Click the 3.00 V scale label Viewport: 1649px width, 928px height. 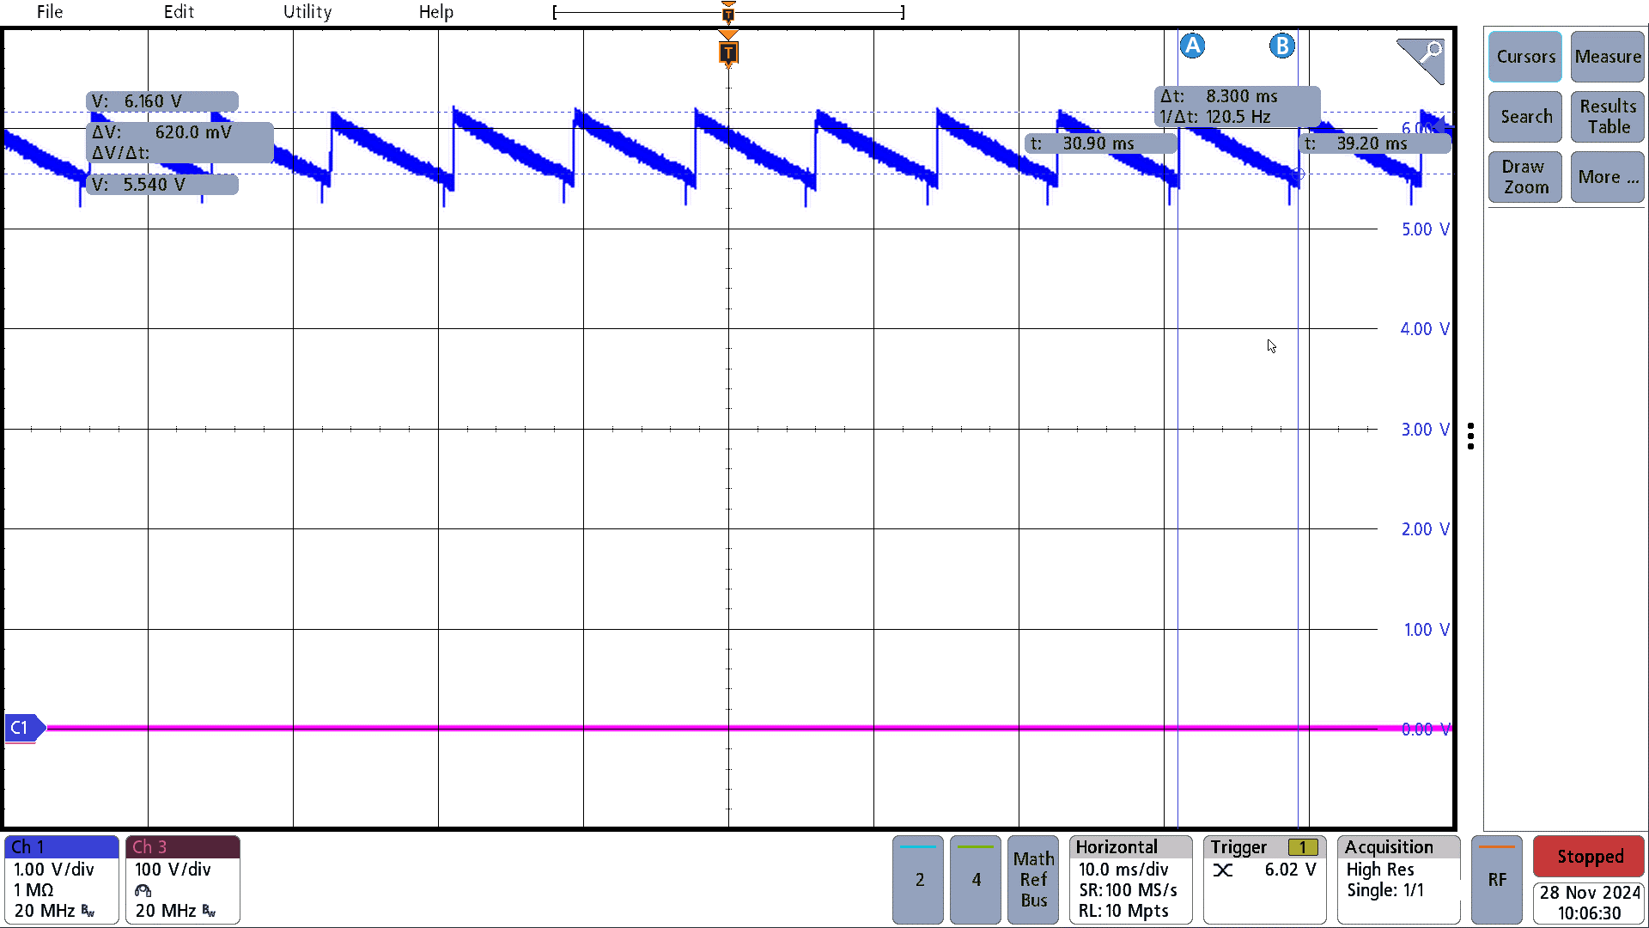click(x=1425, y=430)
